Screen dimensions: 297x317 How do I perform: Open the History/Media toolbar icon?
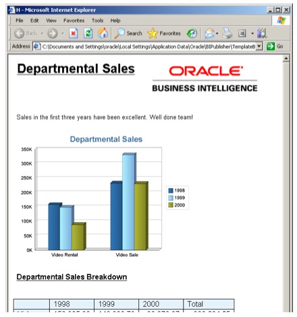[192, 34]
